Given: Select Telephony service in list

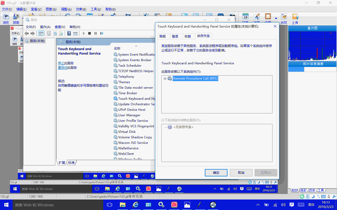Looking at the screenshot, I should click(126, 77).
